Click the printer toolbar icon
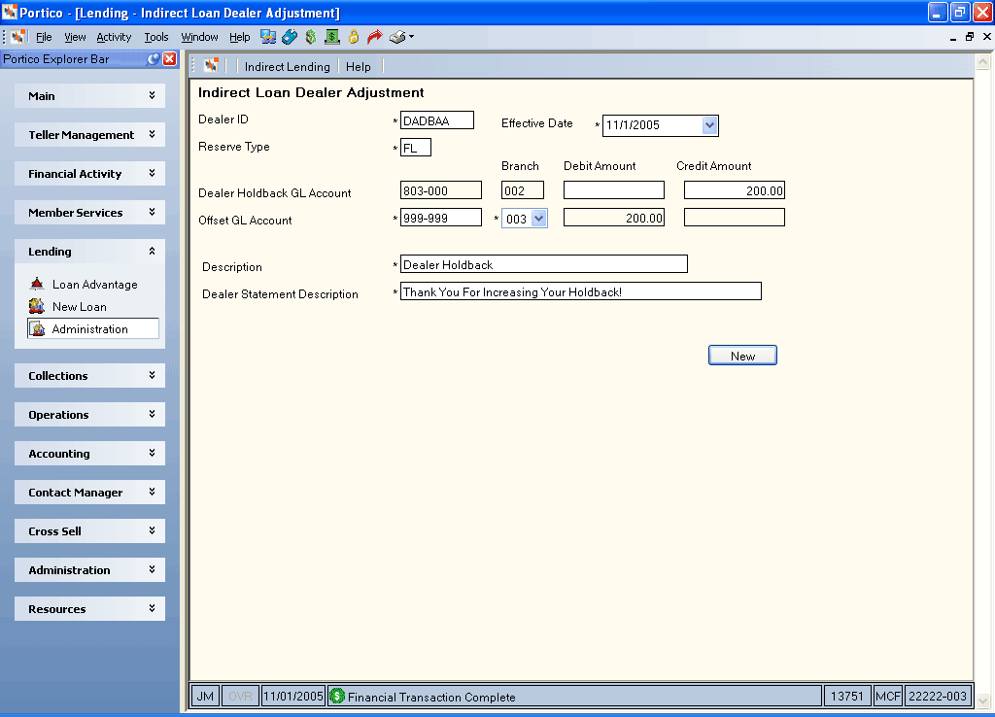This screenshot has height=717, width=995. tap(397, 37)
